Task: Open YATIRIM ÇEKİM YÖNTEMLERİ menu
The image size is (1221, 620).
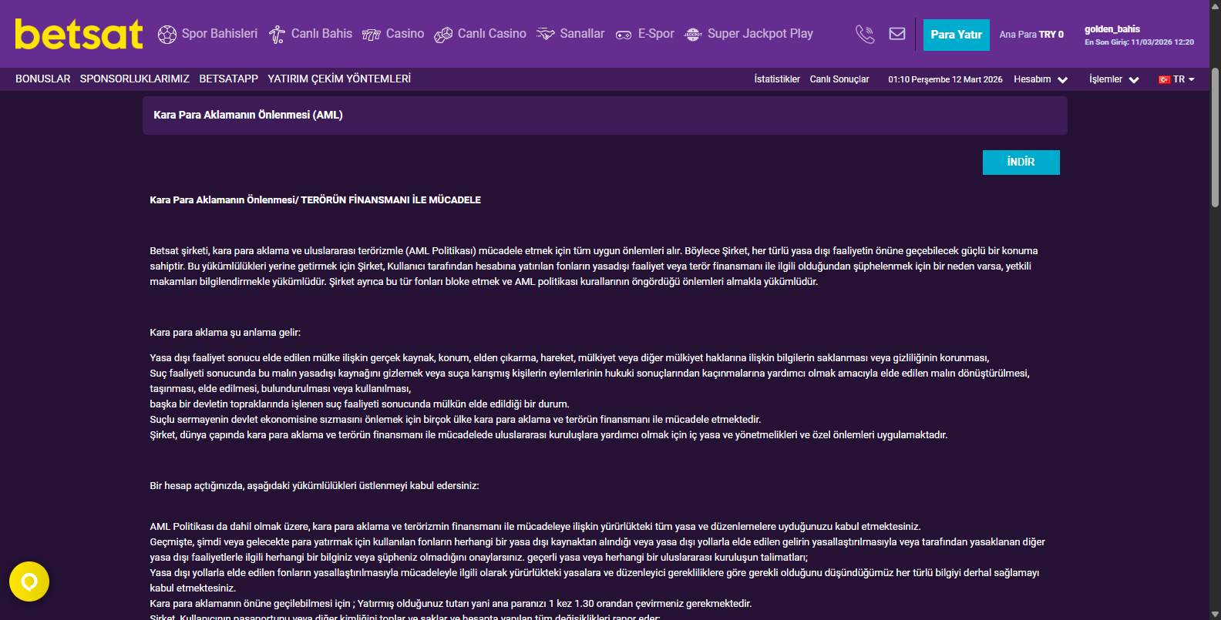Action: click(339, 79)
